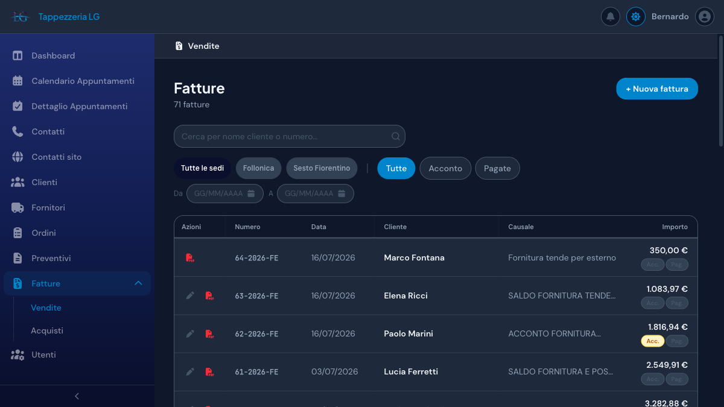This screenshot has height=407, width=724.
Task: Click the Clienti people icon
Action: 17,182
